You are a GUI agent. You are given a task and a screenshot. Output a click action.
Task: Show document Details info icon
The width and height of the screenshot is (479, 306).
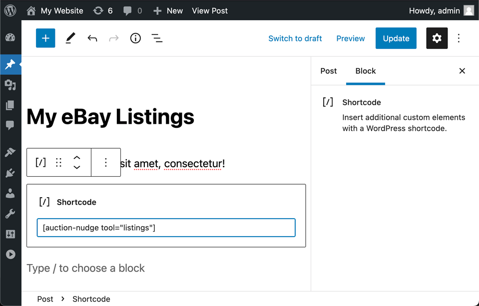tap(135, 38)
